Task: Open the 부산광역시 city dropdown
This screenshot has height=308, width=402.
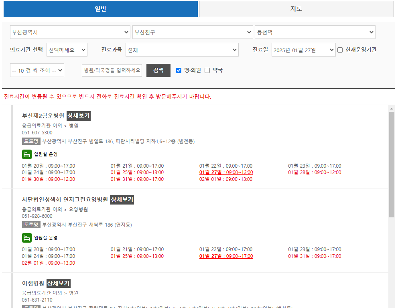Action: 70,32
